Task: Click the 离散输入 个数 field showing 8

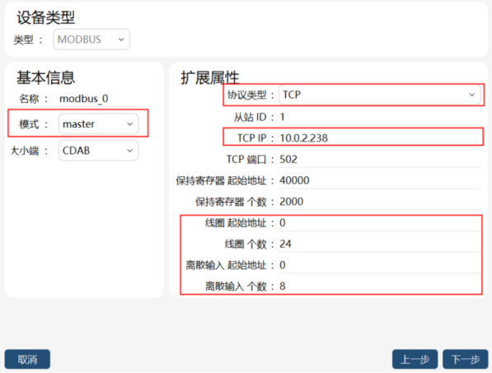Action: [380, 286]
